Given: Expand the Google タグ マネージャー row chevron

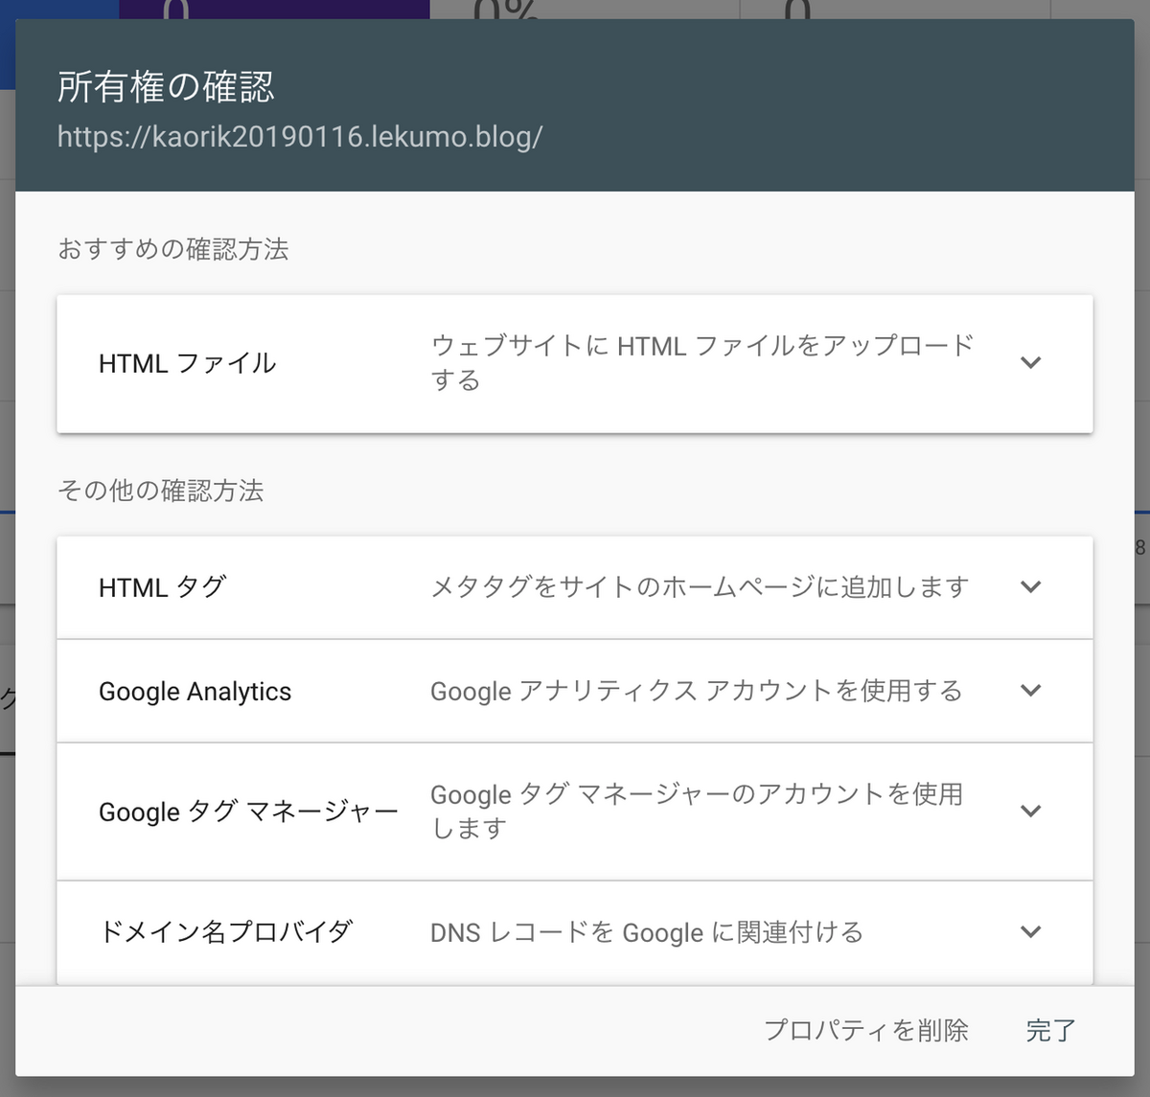Looking at the screenshot, I should 1031,811.
